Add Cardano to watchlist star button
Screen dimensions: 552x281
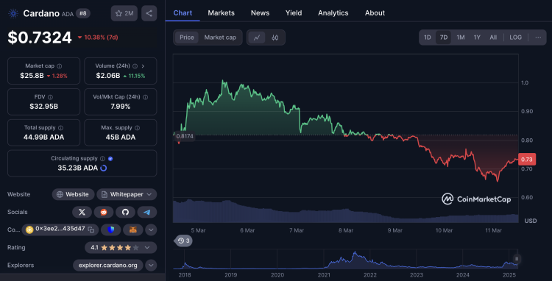124,13
